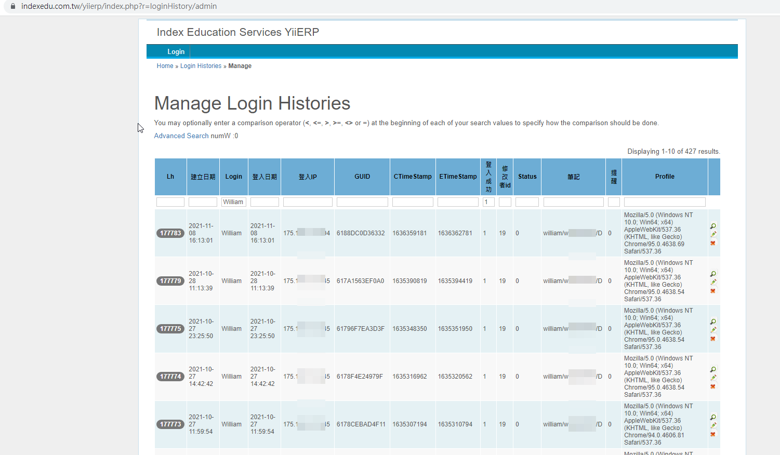780x455 pixels.
Task: Edit login record 177779 with pencil icon
Action: click(x=713, y=282)
